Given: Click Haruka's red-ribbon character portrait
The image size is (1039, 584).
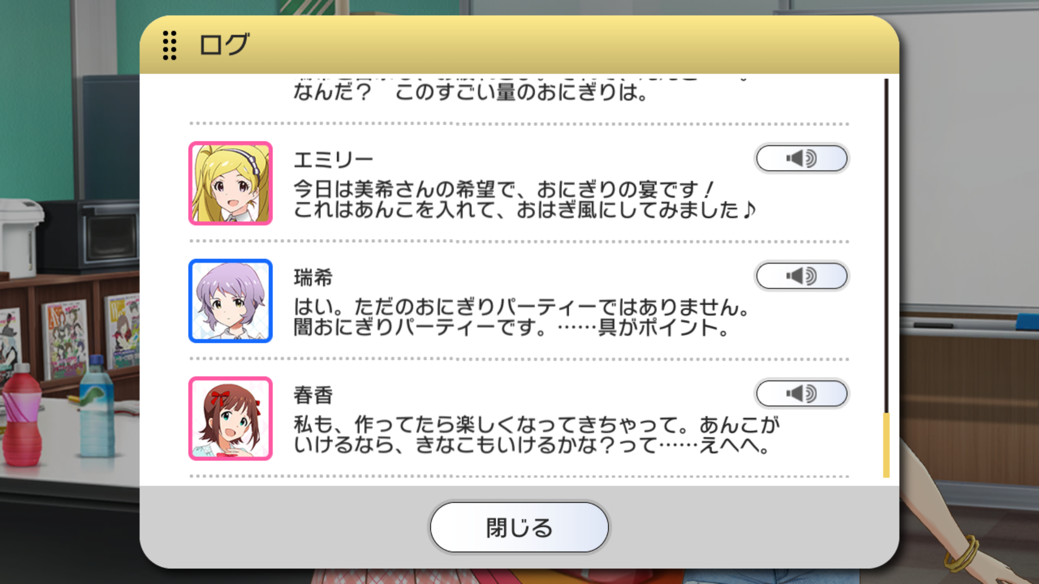Looking at the screenshot, I should click(231, 419).
